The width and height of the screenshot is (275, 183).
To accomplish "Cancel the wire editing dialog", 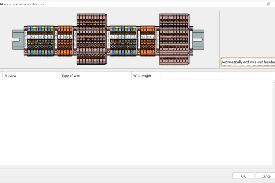I will click(x=266, y=176).
